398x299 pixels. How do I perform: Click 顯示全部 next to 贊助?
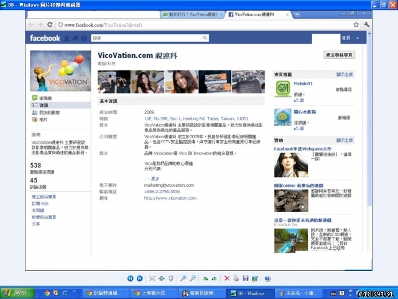(x=345, y=140)
